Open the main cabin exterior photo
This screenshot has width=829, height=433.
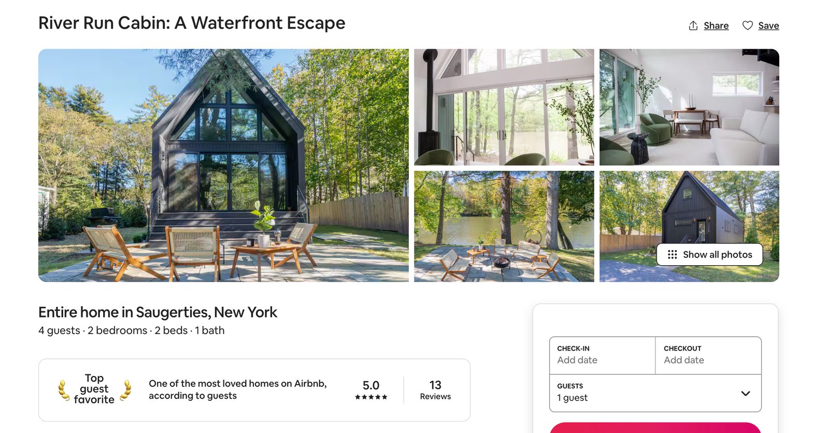[x=223, y=165]
